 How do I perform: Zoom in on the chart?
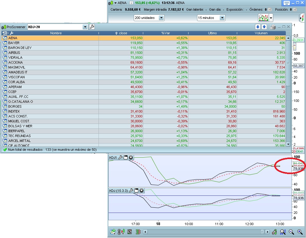[300, 232]
